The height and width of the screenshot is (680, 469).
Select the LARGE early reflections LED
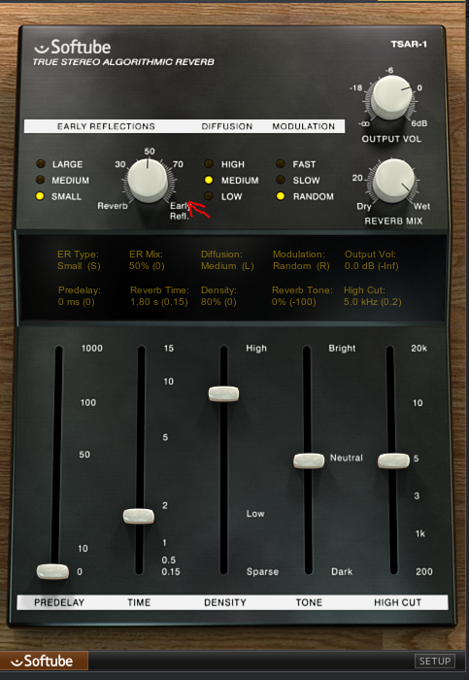click(x=41, y=164)
